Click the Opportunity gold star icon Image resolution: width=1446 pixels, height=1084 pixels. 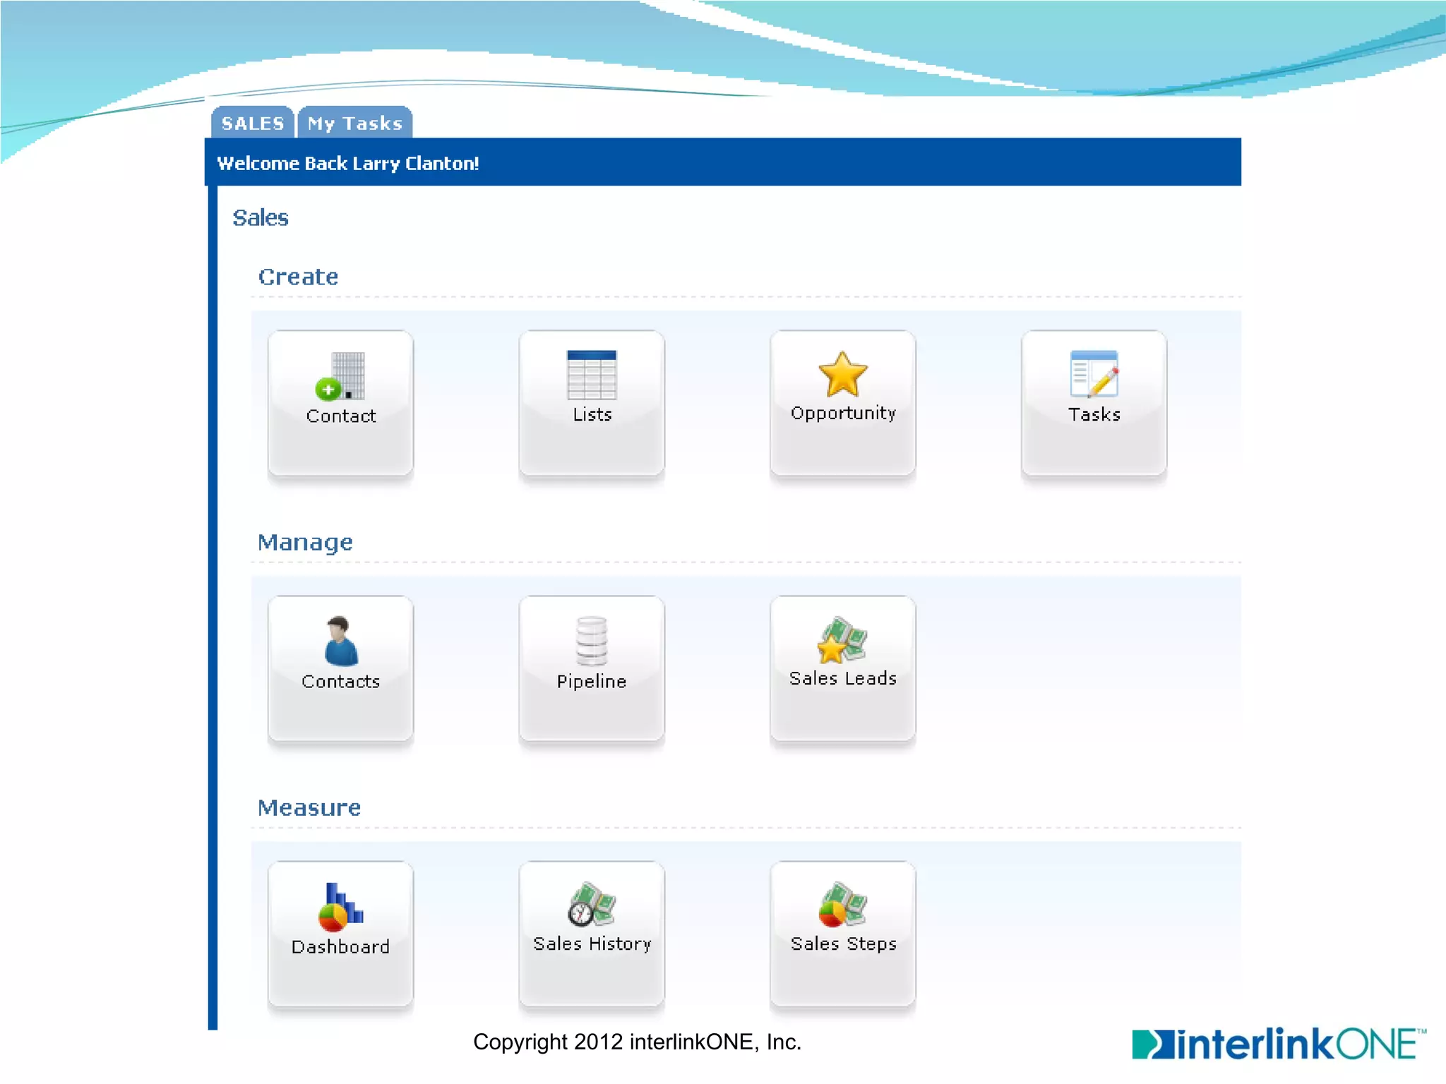coord(842,374)
